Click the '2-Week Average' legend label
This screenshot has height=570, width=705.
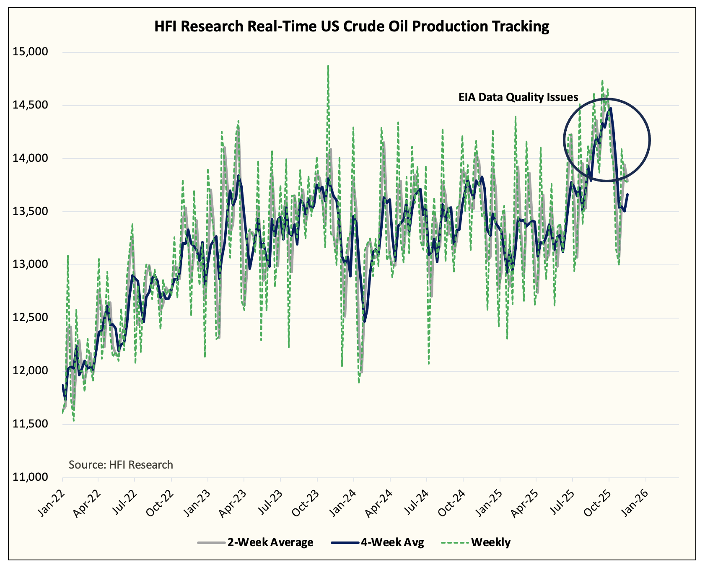(270, 542)
